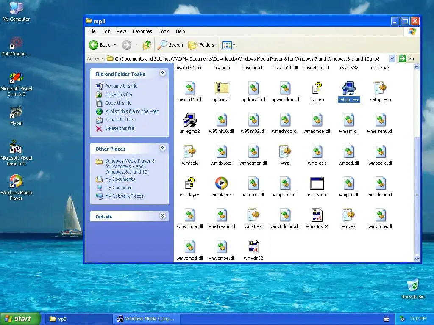This screenshot has width=434, height=325.
Task: Select the wmplayer help file with question mark
Action: pos(189,187)
